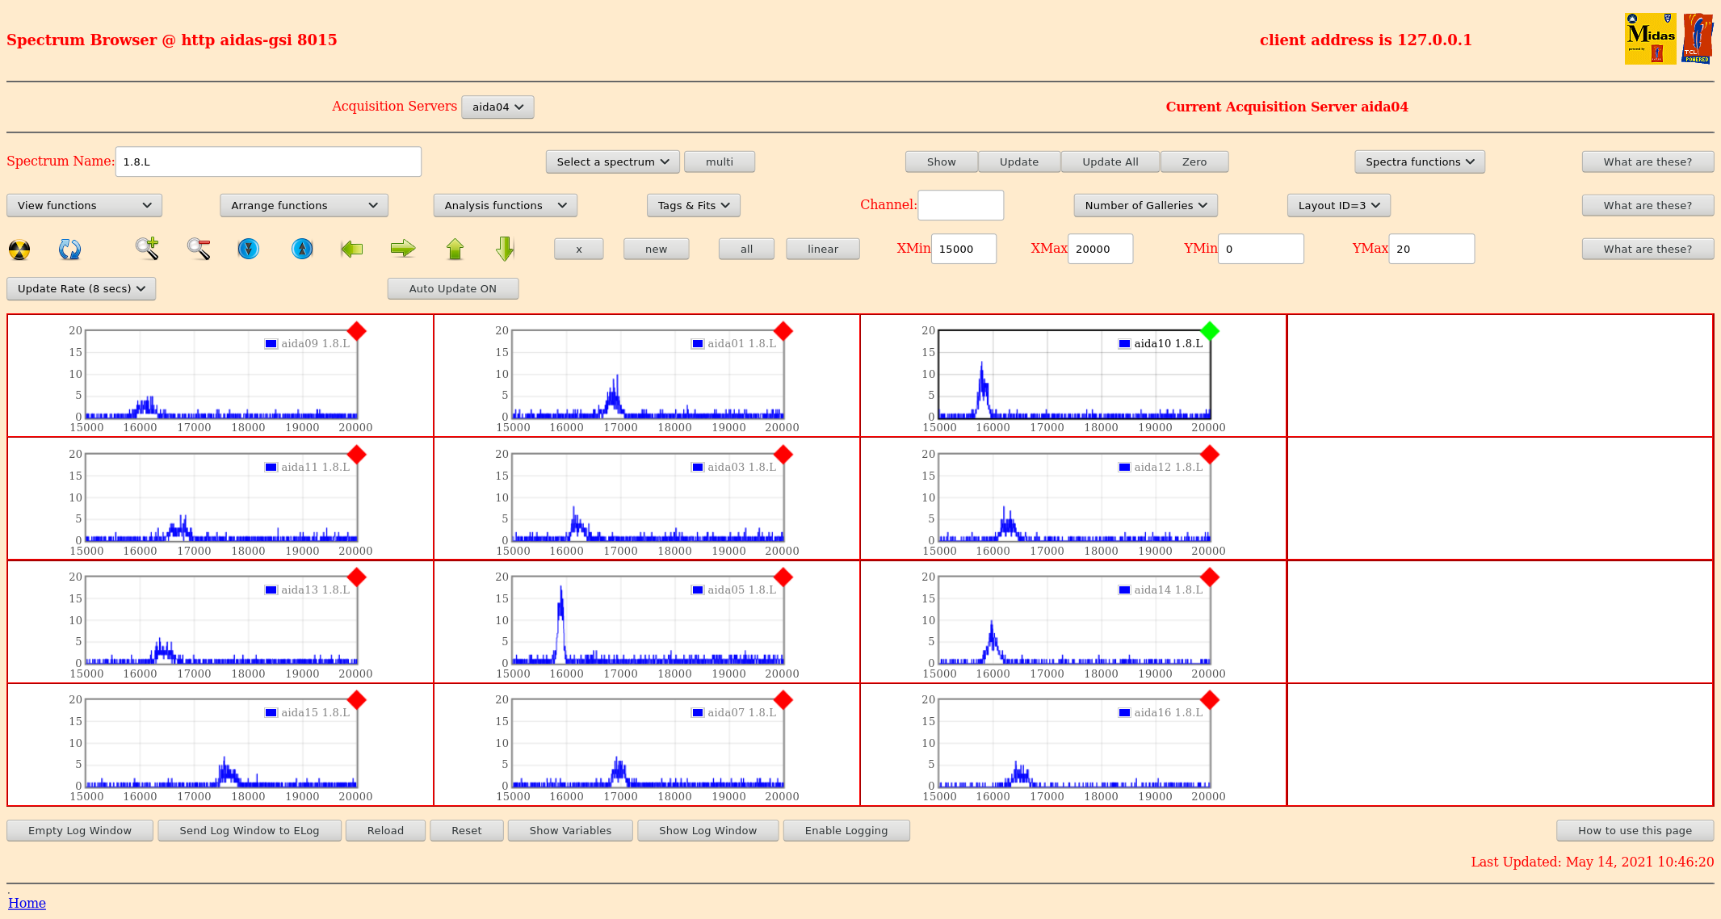
Task: Open the Analysis functions menu
Action: (505, 205)
